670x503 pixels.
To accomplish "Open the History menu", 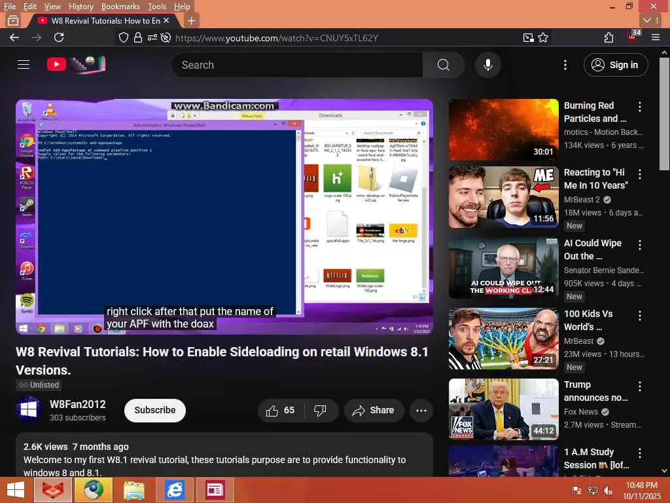I will click(80, 7).
